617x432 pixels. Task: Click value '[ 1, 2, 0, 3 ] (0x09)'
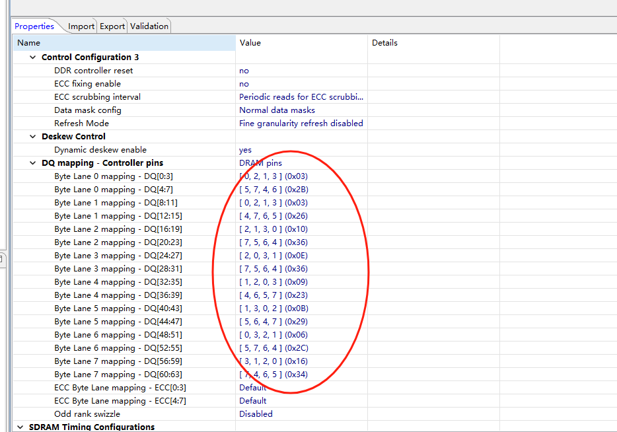[273, 281]
